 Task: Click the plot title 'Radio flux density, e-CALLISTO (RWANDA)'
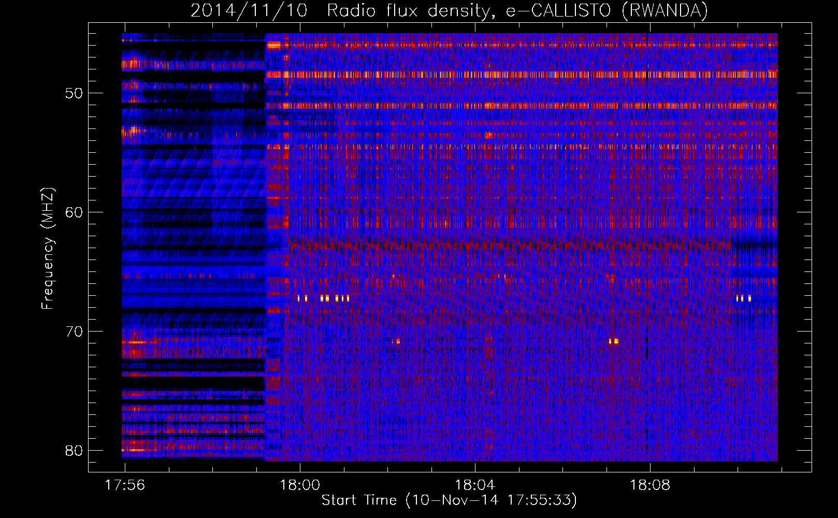[517, 10]
